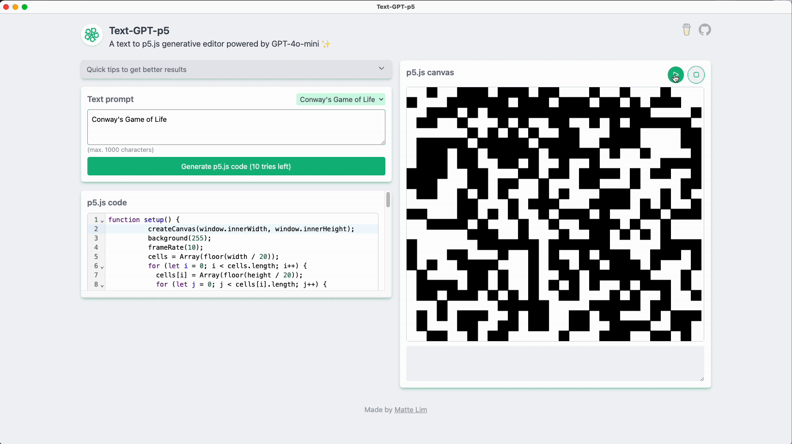
Task: Click the Text-GPT-p5 page heading
Action: pos(139,30)
